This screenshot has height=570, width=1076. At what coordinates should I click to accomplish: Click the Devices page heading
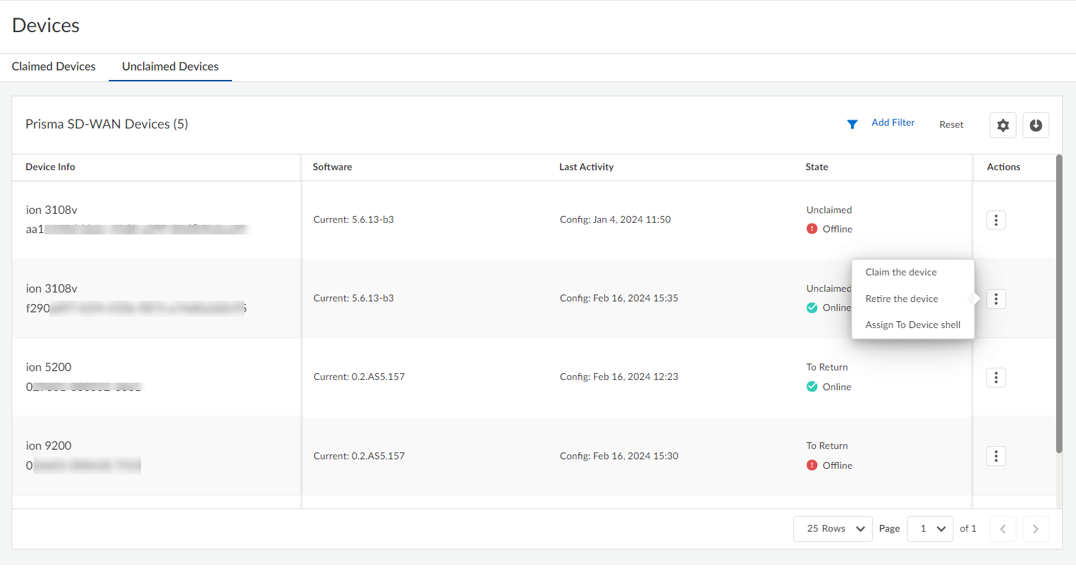click(x=46, y=25)
